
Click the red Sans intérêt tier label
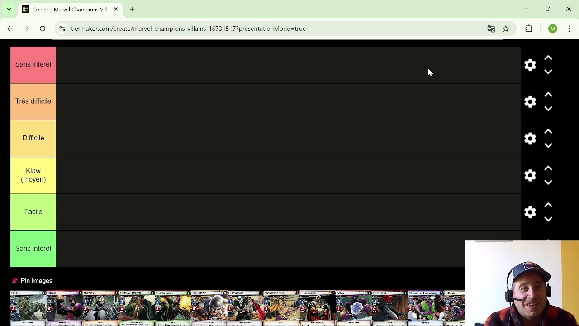33,65
